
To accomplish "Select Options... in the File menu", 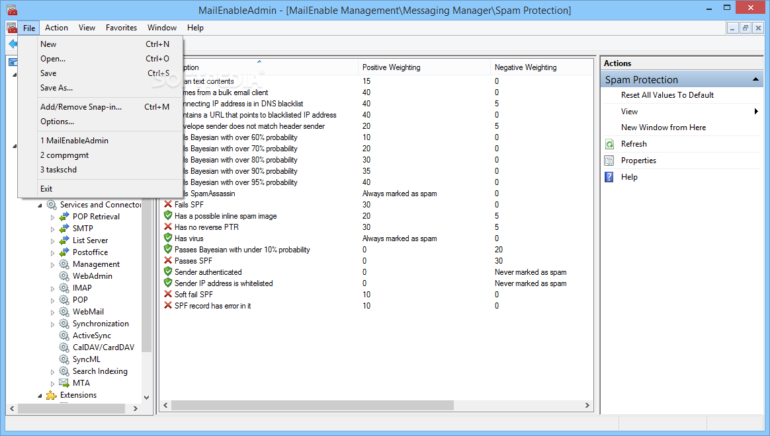I will tap(100, 122).
